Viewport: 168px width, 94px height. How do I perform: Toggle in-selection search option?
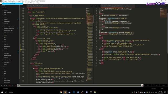coord(13,85)
